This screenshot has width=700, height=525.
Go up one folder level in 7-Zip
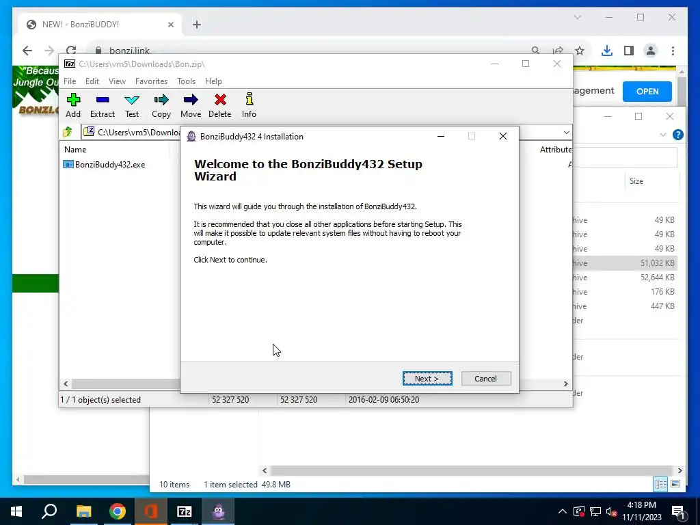coord(68,132)
